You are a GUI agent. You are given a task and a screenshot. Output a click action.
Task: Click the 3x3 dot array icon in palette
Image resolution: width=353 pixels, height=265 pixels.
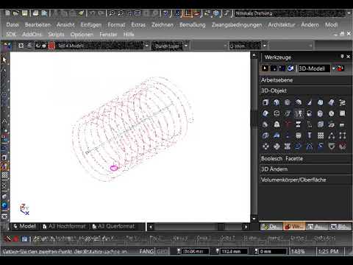321,135
